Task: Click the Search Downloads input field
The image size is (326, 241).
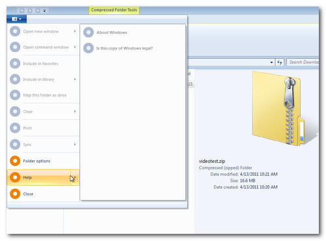Action: click(x=303, y=62)
